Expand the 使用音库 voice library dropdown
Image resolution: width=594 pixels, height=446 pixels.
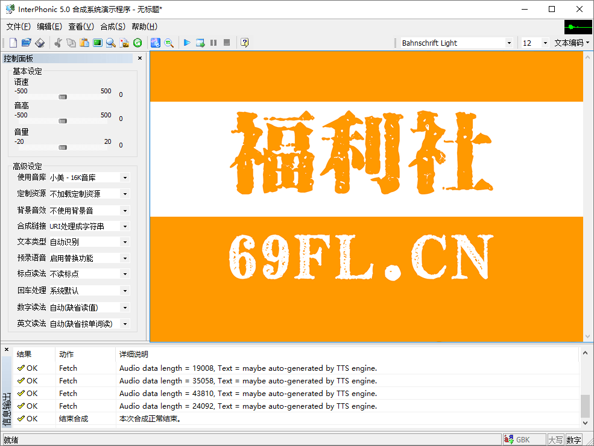pyautogui.click(x=125, y=178)
